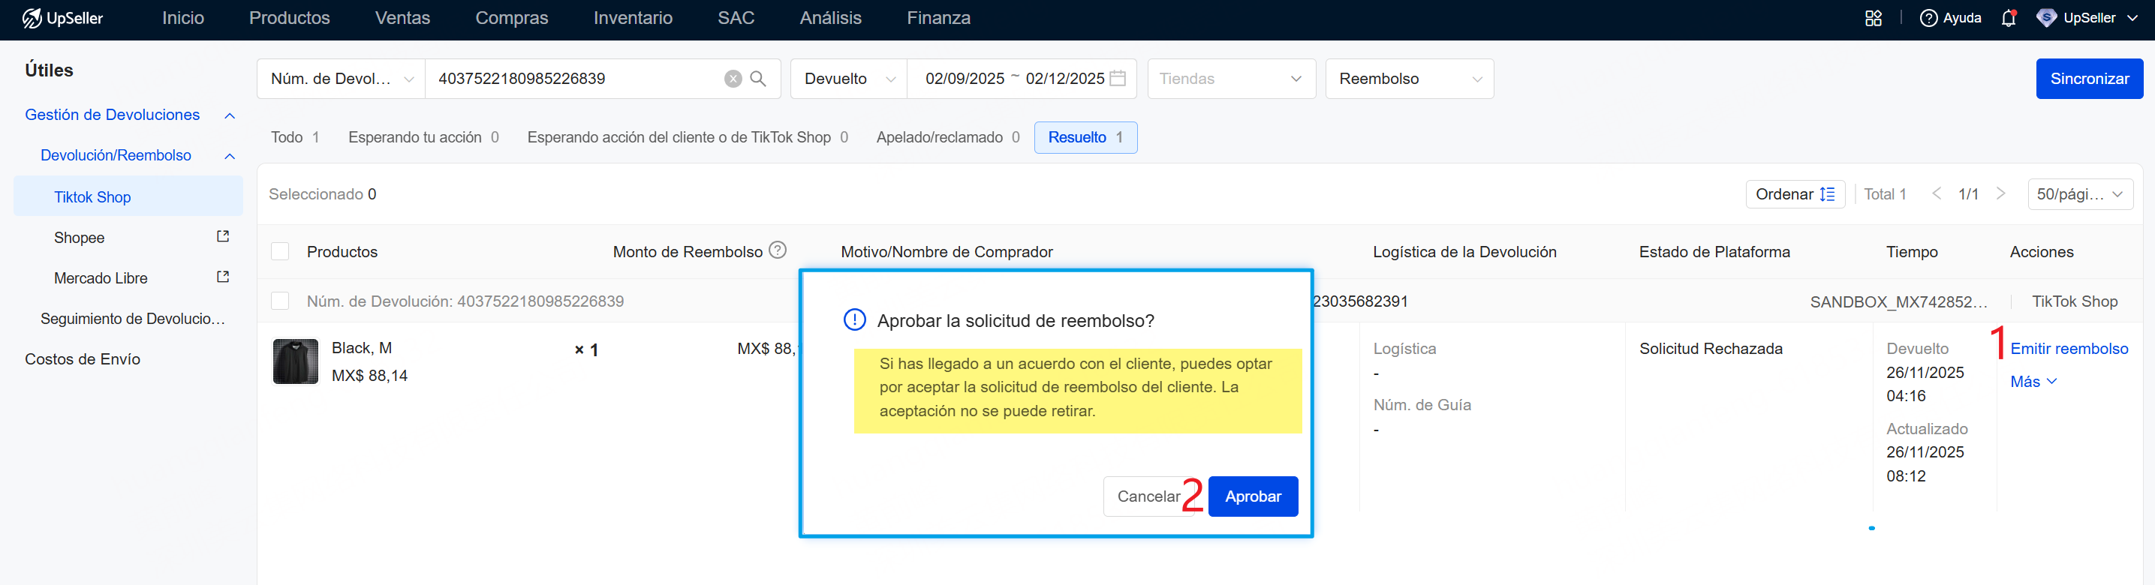Click the search magnifier icon
The width and height of the screenshot is (2155, 585).
click(758, 79)
